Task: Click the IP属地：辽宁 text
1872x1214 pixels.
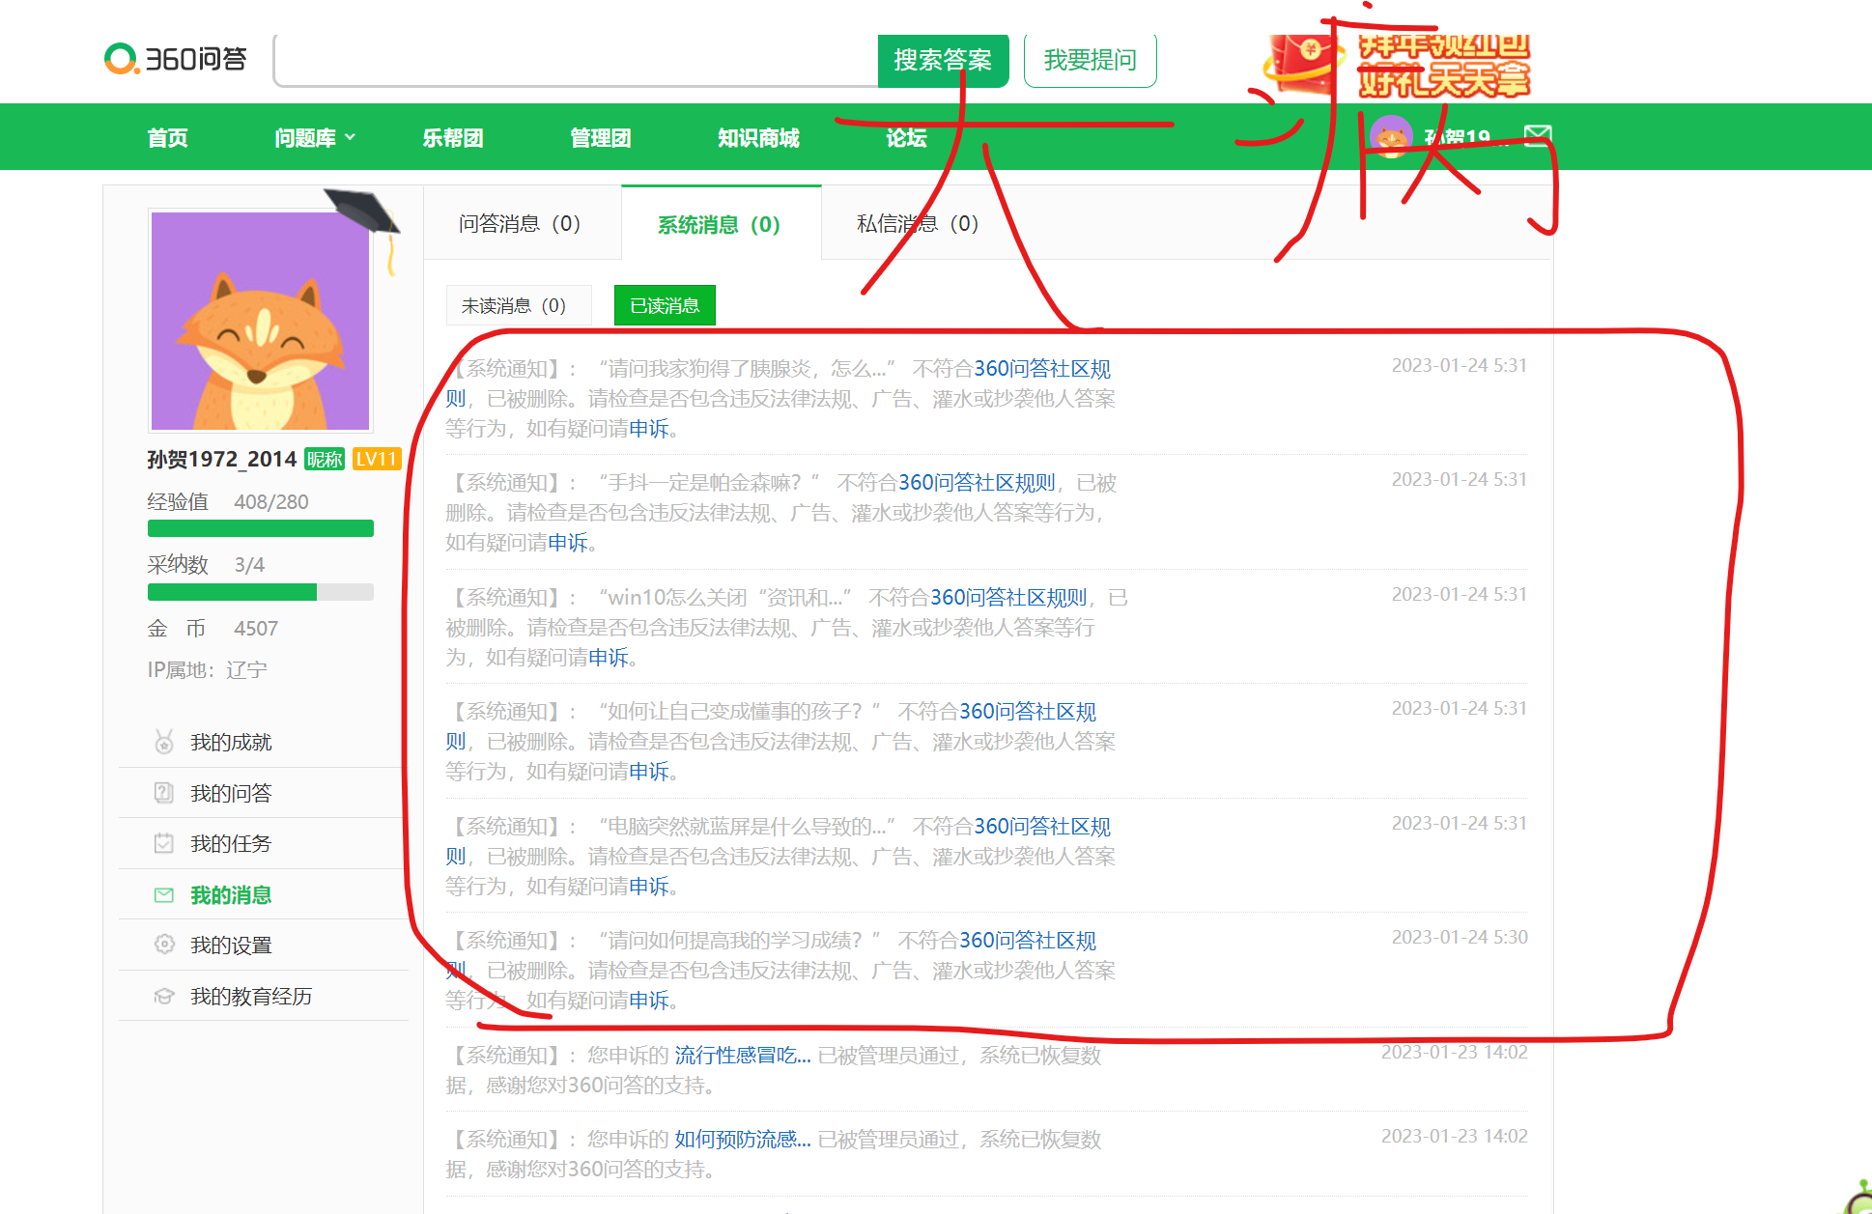Action: tap(207, 670)
